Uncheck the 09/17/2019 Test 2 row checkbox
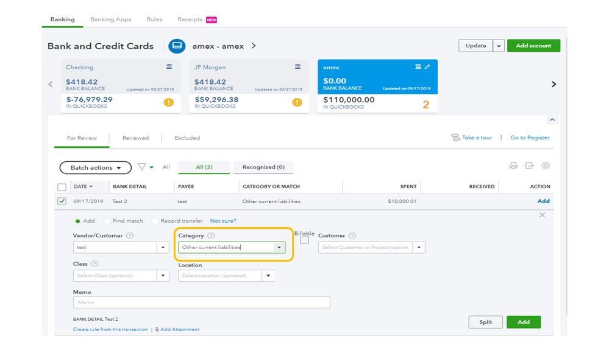Screen dimensions: 609x342 point(62,201)
